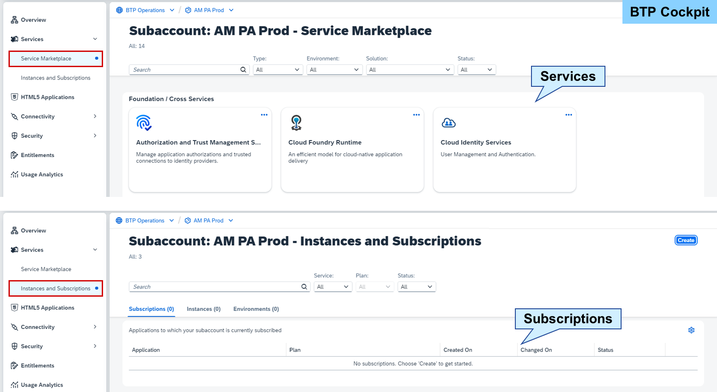Open the Environment filter dropdown

[334, 70]
